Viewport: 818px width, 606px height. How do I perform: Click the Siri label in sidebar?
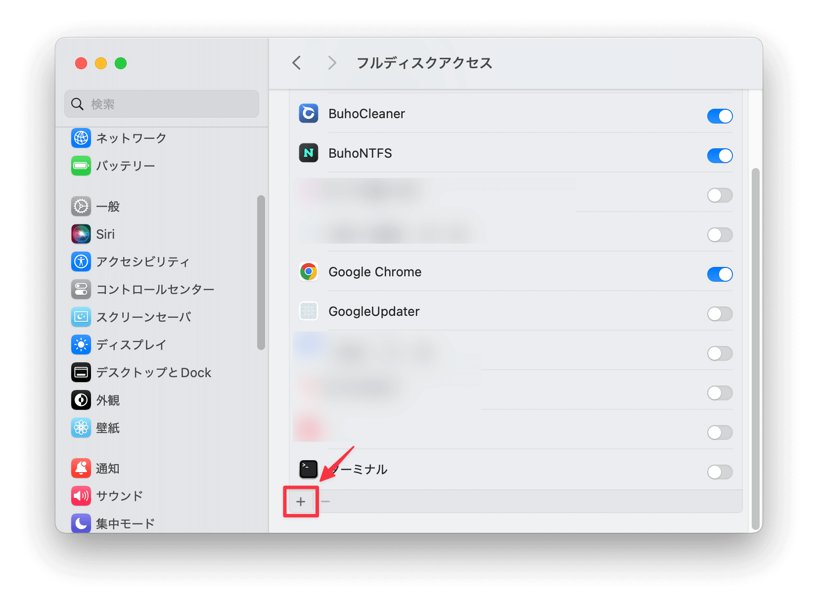(105, 234)
